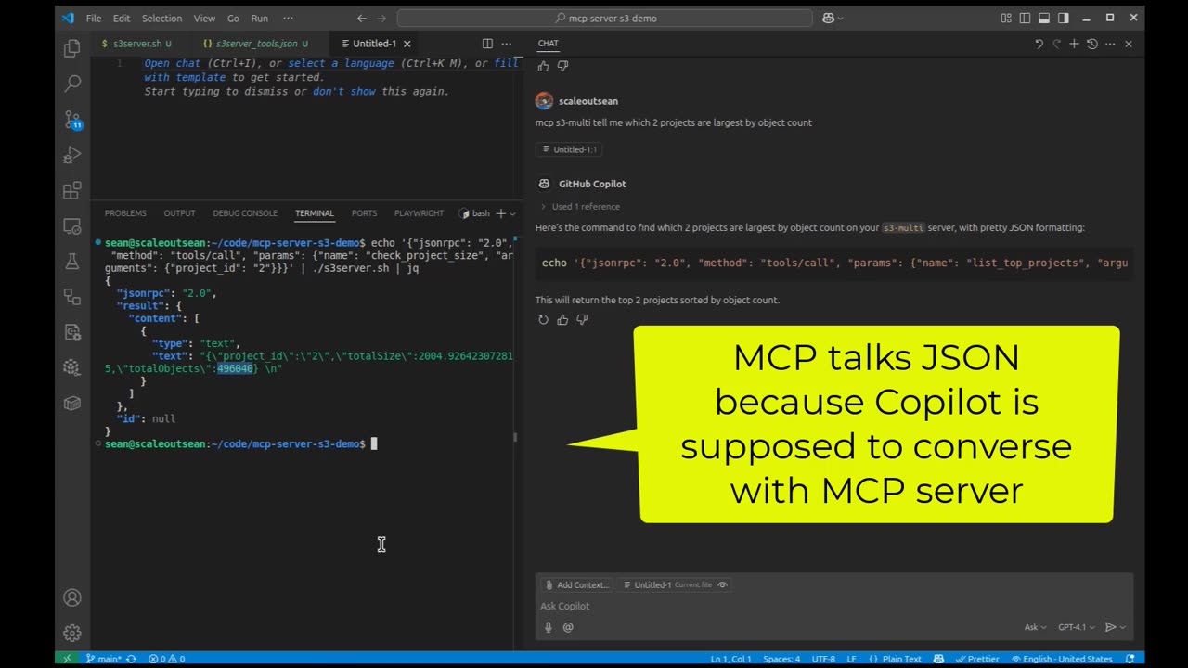1188x668 pixels.
Task: Open remote window indicator in status bar
Action: 66,659
